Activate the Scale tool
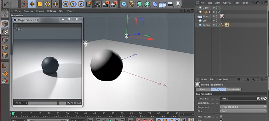 pyautogui.click(x=40, y=4)
